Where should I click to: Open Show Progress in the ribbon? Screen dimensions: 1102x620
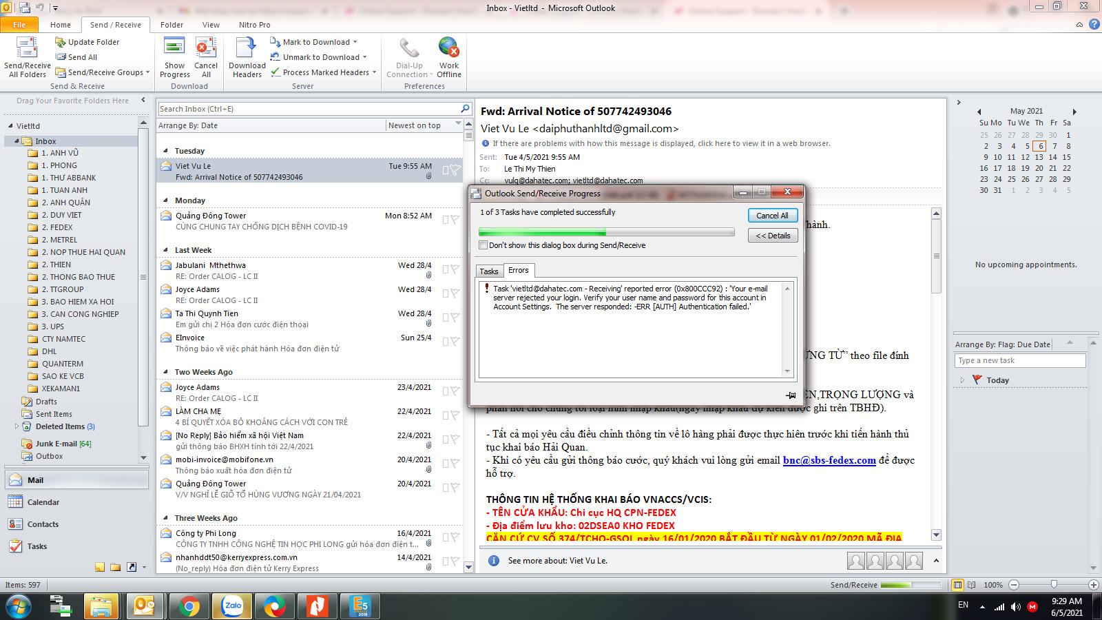click(x=175, y=57)
